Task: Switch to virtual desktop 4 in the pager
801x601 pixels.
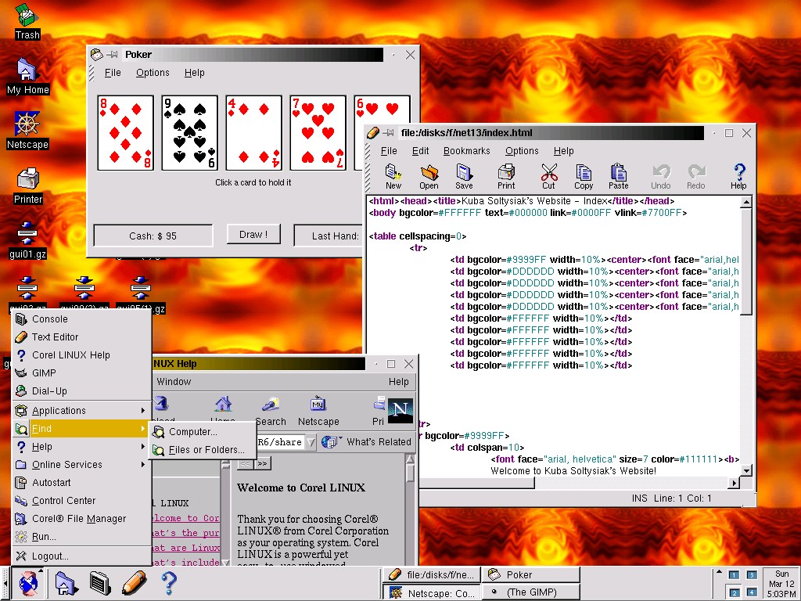Action: click(x=752, y=592)
